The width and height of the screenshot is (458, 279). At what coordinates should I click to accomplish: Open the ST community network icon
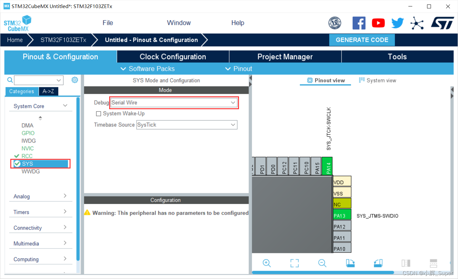pyautogui.click(x=417, y=23)
